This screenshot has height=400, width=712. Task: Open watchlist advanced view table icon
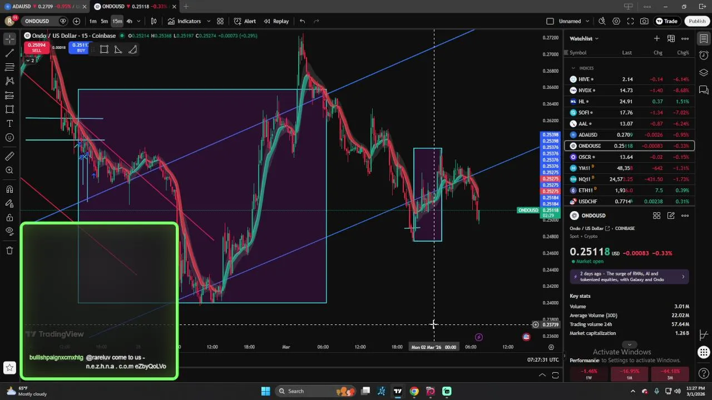[x=671, y=38]
